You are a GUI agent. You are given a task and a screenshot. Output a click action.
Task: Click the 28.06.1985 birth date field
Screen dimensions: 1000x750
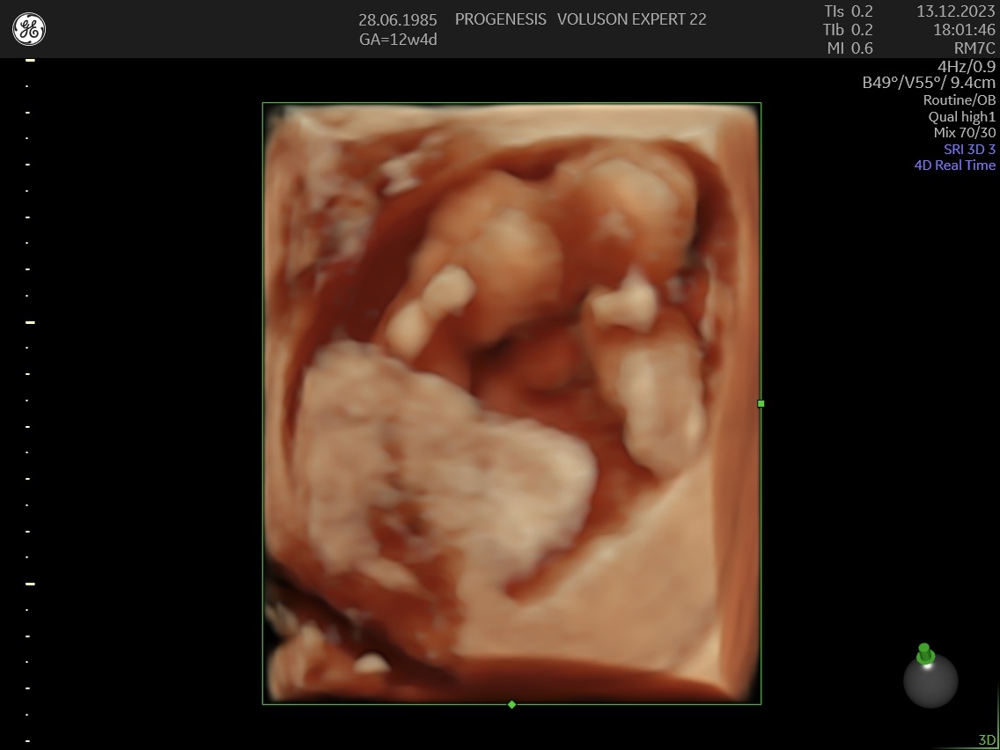coord(397,19)
